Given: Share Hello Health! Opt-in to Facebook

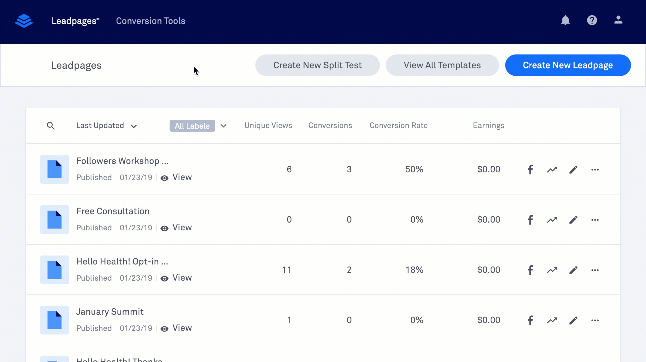Looking at the screenshot, I should click(x=530, y=270).
